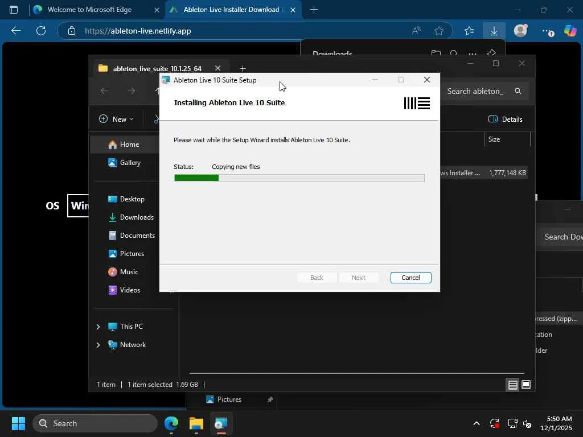Image resolution: width=583 pixels, height=437 pixels.
Task: Open the muted volume tray icon
Action: click(x=527, y=423)
